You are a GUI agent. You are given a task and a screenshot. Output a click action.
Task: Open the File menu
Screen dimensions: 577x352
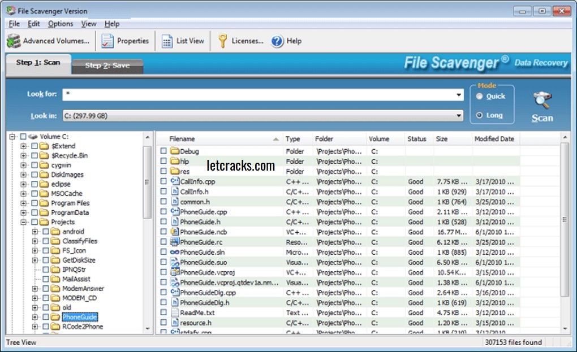click(x=14, y=24)
